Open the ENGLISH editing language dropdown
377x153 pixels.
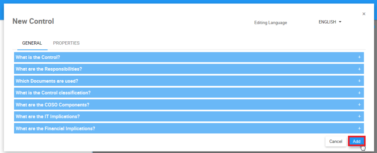point(330,22)
